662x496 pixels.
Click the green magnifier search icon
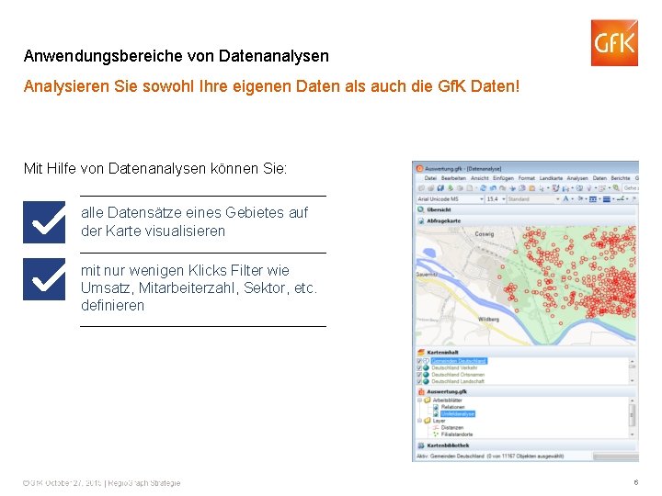pos(616,188)
